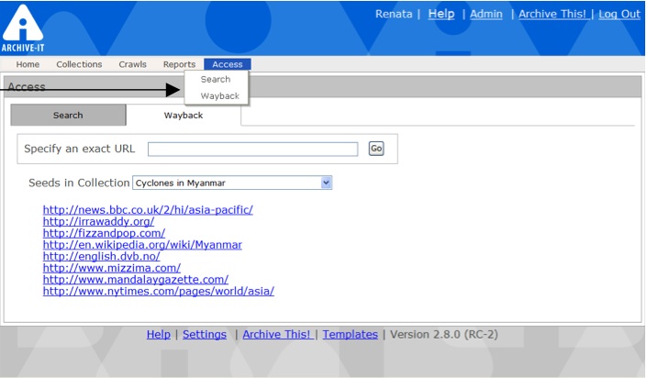Open the Settings link in footer
Screen dimensions: 647x378
tap(204, 335)
